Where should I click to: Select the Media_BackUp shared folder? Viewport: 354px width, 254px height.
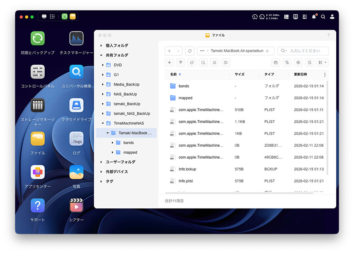click(x=126, y=84)
